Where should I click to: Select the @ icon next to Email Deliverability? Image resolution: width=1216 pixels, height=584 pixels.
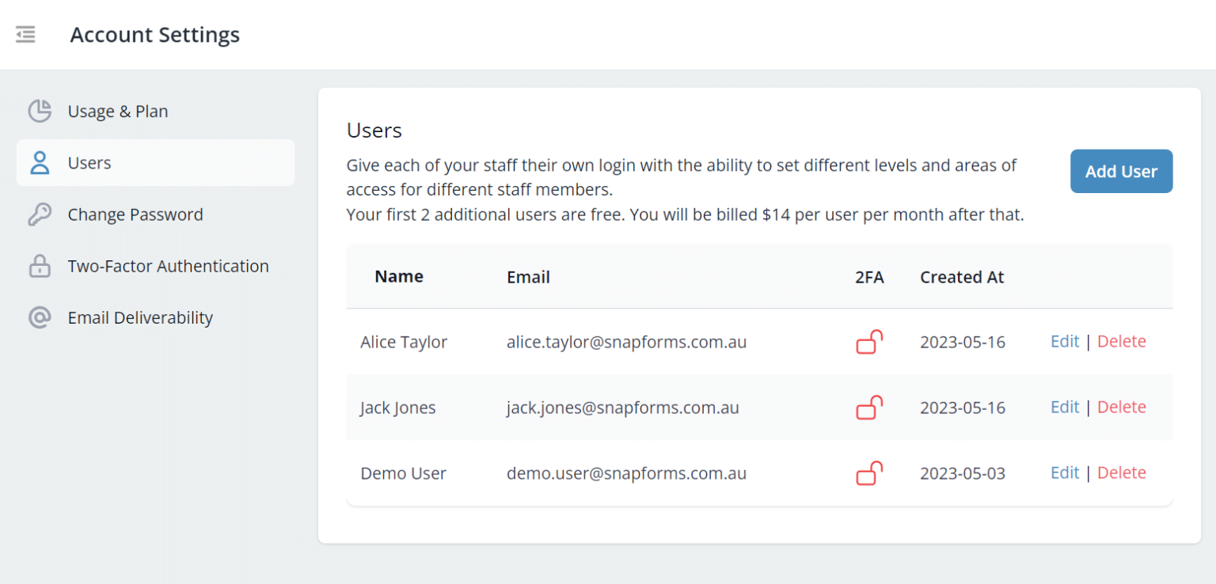coord(39,317)
